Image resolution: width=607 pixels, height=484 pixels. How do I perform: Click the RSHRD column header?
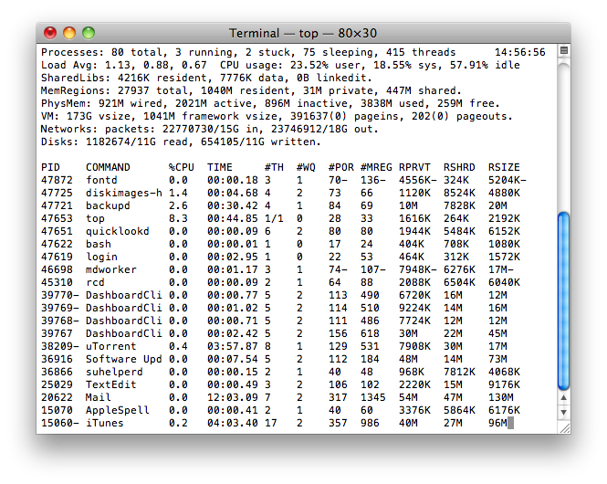[459, 167]
